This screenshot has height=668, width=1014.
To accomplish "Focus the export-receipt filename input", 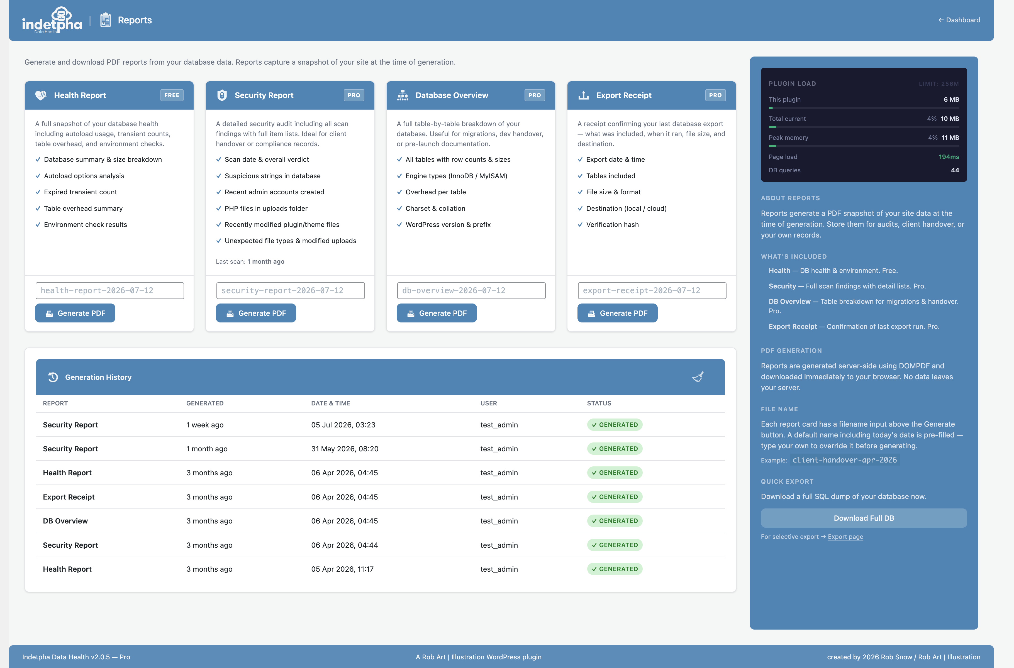I will (x=652, y=290).
